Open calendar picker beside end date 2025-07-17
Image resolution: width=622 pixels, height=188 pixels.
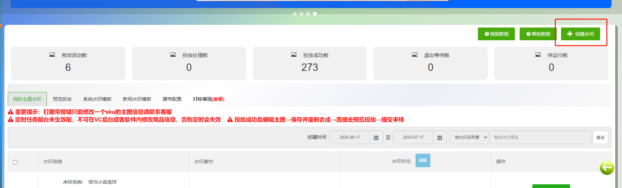point(439,138)
